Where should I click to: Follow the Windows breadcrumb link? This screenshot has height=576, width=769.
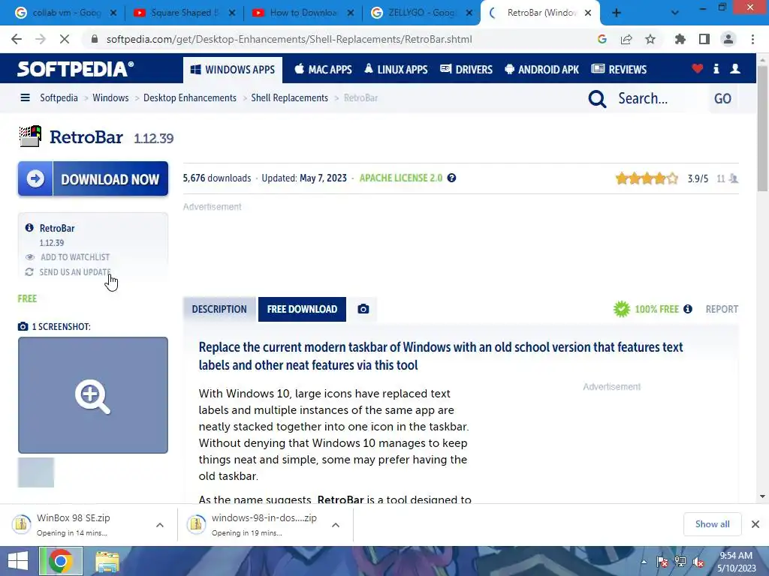pyautogui.click(x=110, y=98)
